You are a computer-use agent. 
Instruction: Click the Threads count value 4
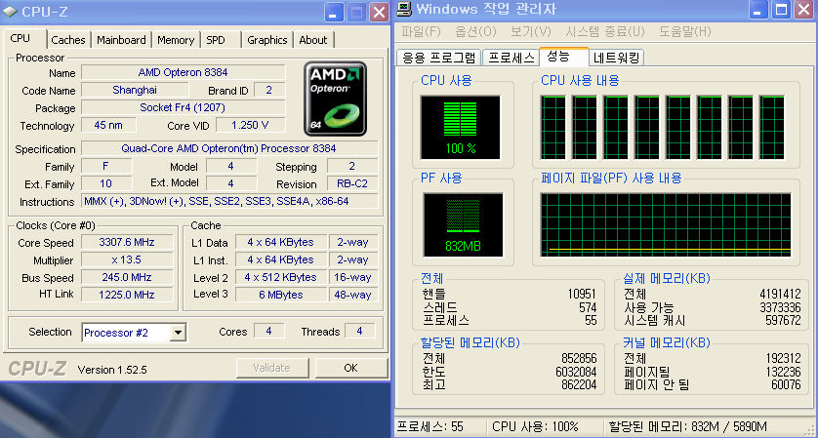(359, 331)
